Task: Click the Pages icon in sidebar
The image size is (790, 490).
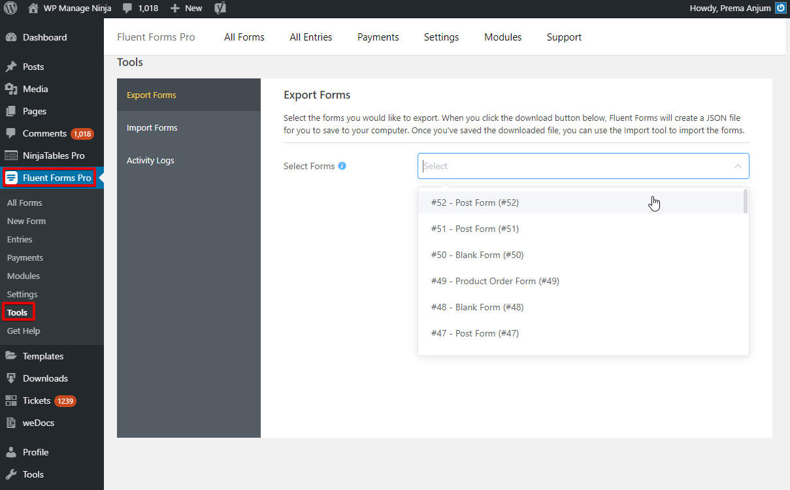Action: tap(11, 111)
